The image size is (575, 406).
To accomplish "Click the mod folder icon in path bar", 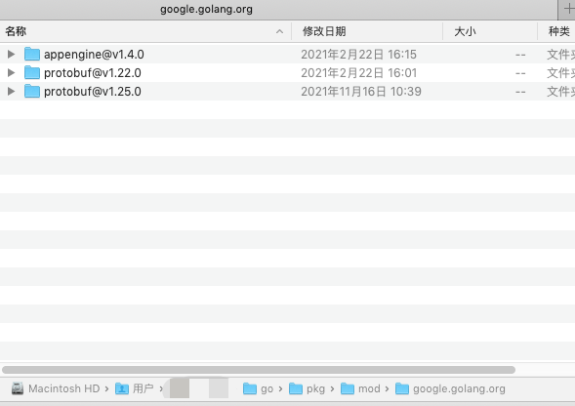I will coord(348,388).
